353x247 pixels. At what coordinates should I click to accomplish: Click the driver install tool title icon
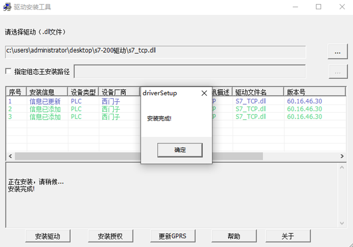click(x=7, y=7)
